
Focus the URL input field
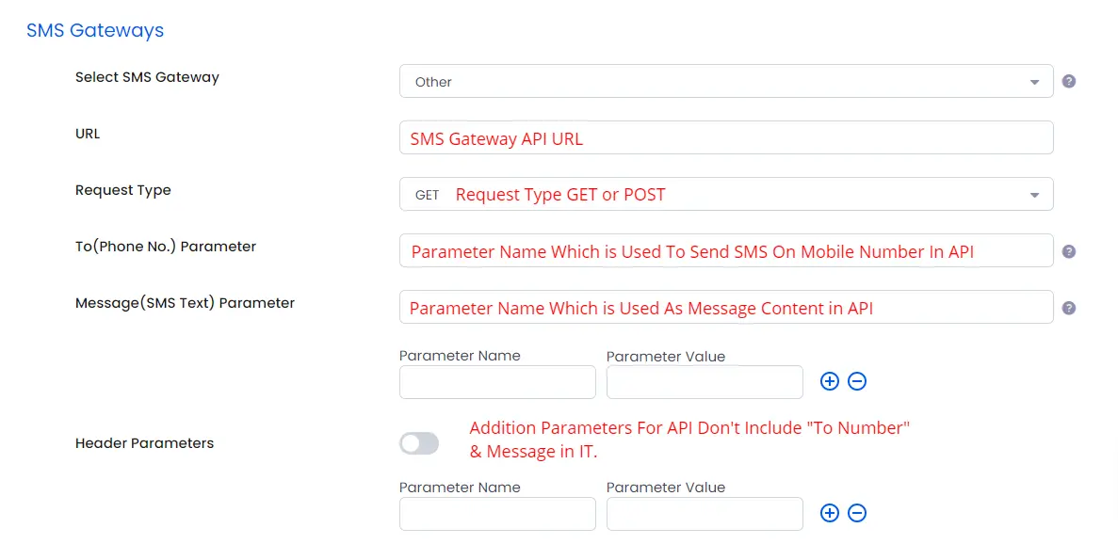725,137
